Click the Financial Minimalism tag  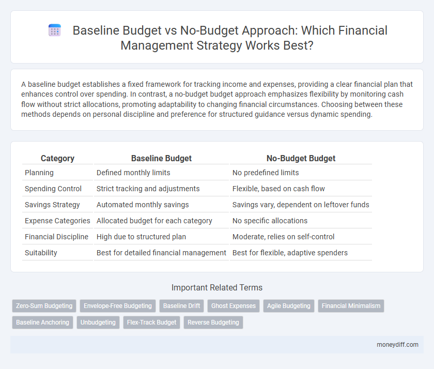click(351, 306)
